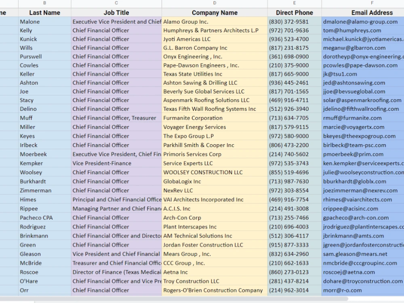Select the cell 'Aetna Inc'
404x303 pixels.
pos(215,272)
